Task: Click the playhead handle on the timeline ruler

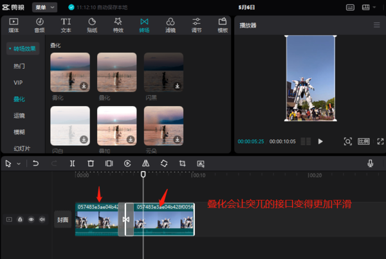Action: [143, 174]
